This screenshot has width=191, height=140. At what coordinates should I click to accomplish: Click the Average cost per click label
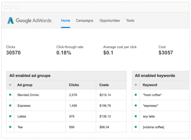click(x=120, y=47)
